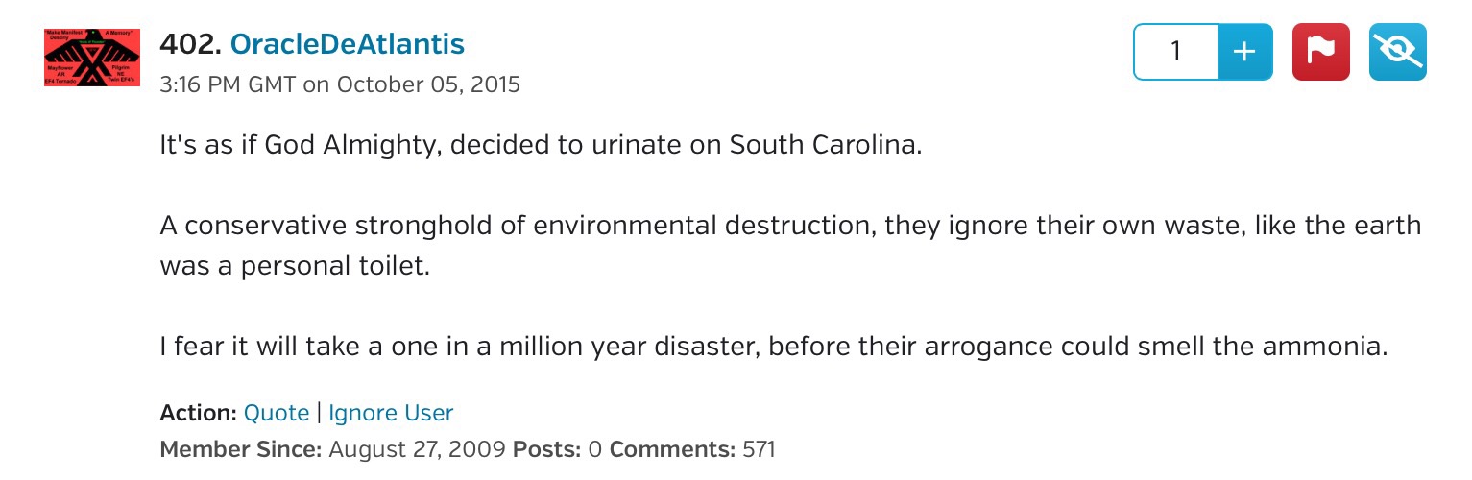Open OracleDeAtlantis avatar image
The width and height of the screenshot is (1472, 480).
click(92, 58)
